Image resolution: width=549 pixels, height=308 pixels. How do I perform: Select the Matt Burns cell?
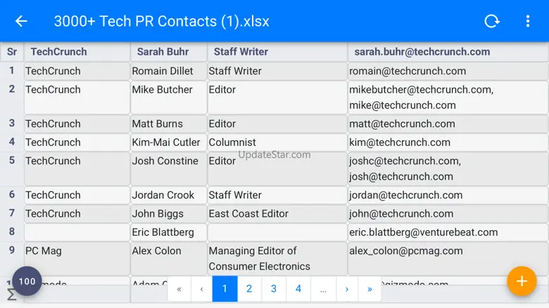coord(169,123)
